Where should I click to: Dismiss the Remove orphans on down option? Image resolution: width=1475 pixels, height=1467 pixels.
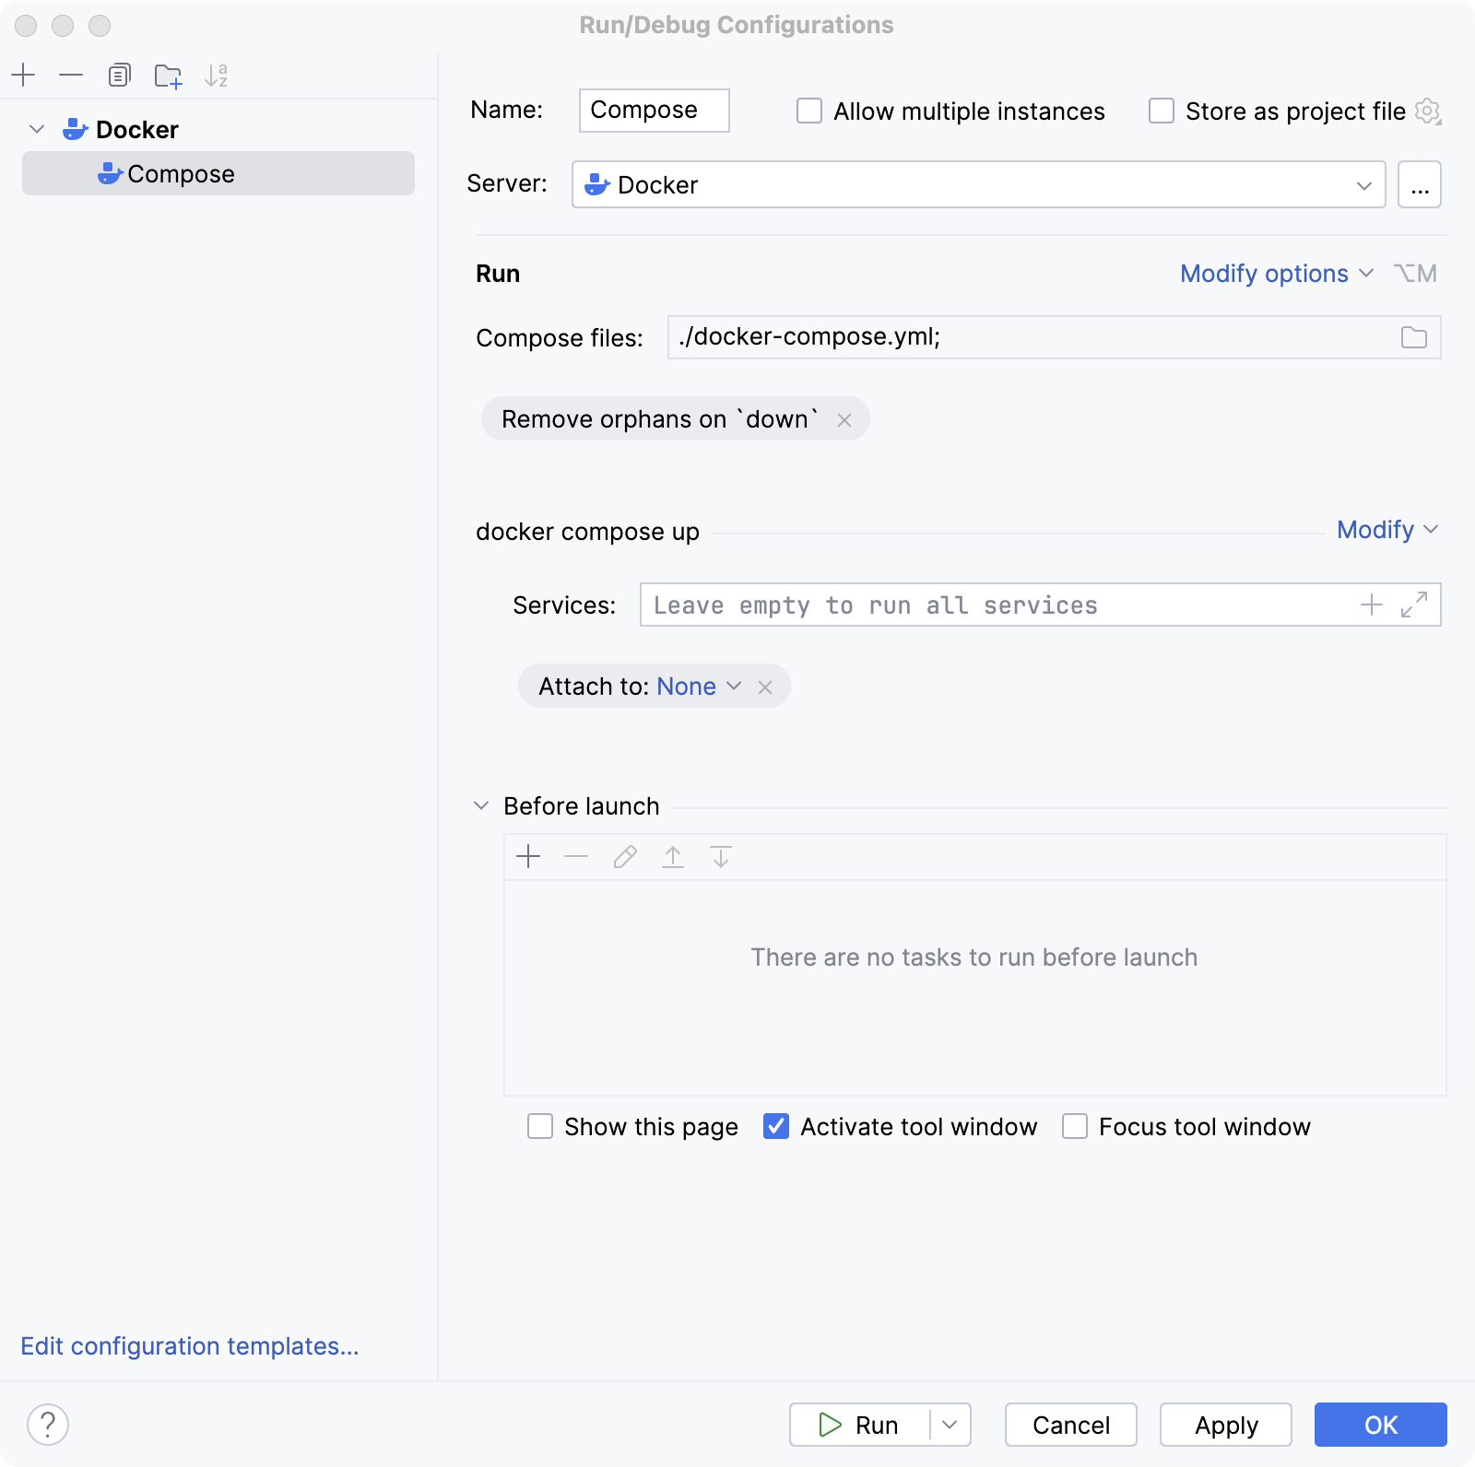coord(845,419)
